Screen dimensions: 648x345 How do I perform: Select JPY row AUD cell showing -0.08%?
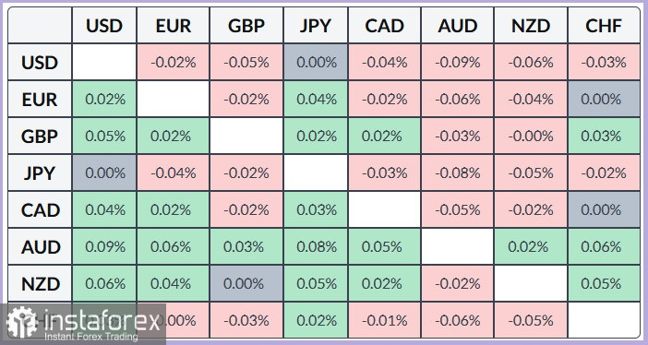(458, 172)
